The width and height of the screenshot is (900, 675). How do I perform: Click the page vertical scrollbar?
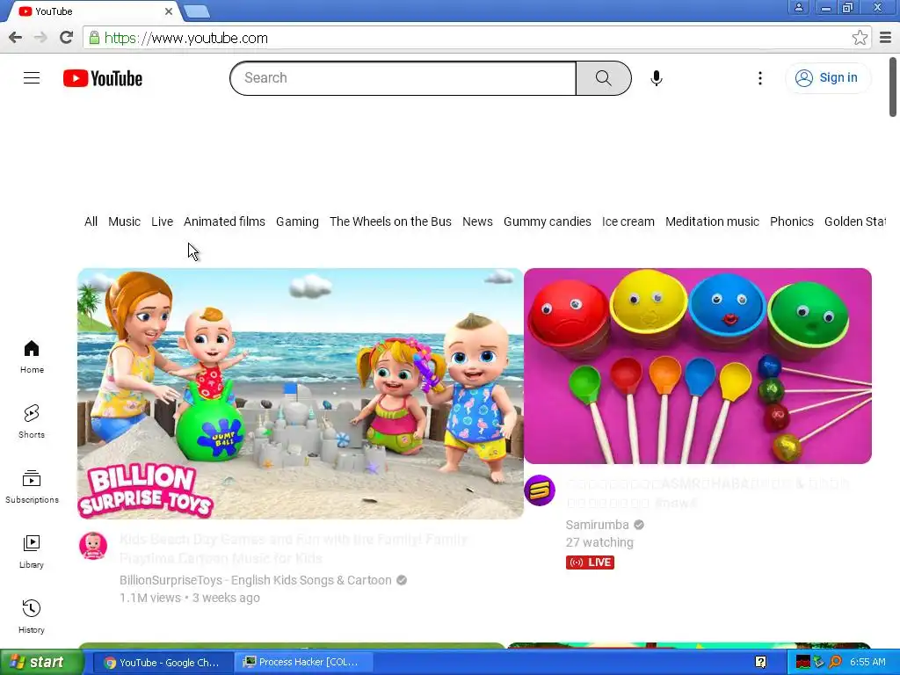[x=893, y=86]
